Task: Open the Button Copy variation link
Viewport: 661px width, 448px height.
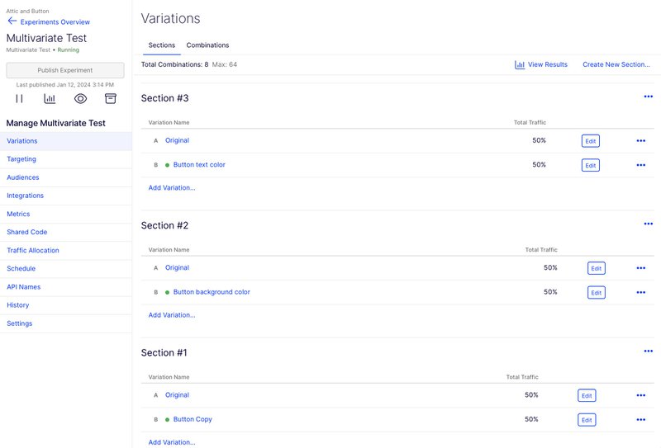Action: (x=193, y=419)
